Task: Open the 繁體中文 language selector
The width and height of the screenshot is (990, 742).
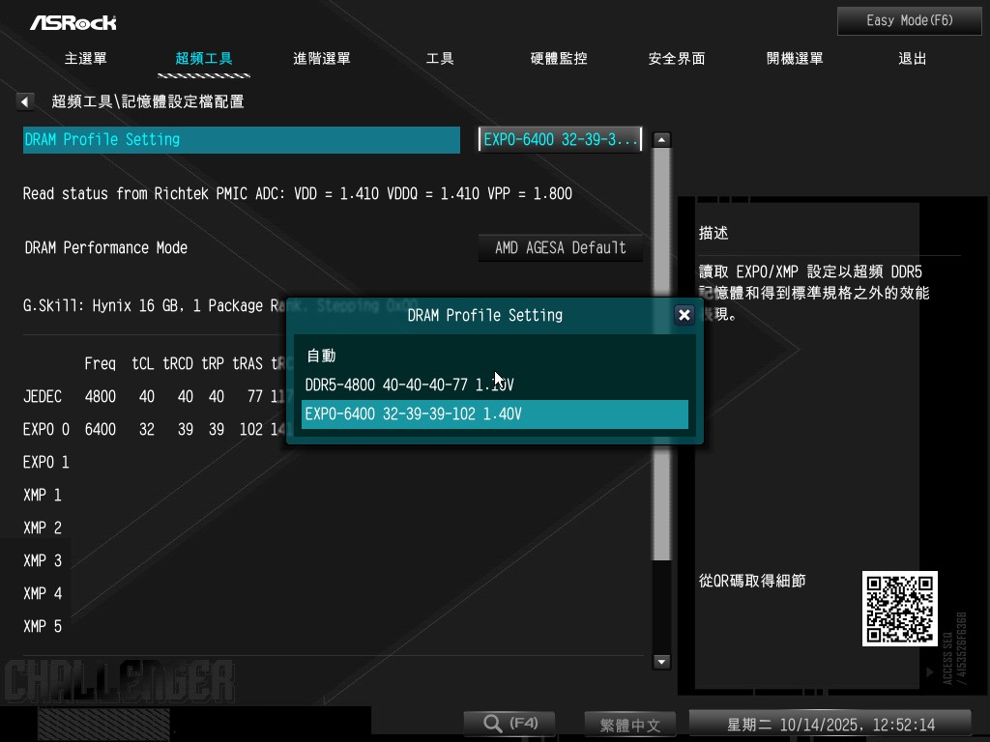Action: click(629, 725)
